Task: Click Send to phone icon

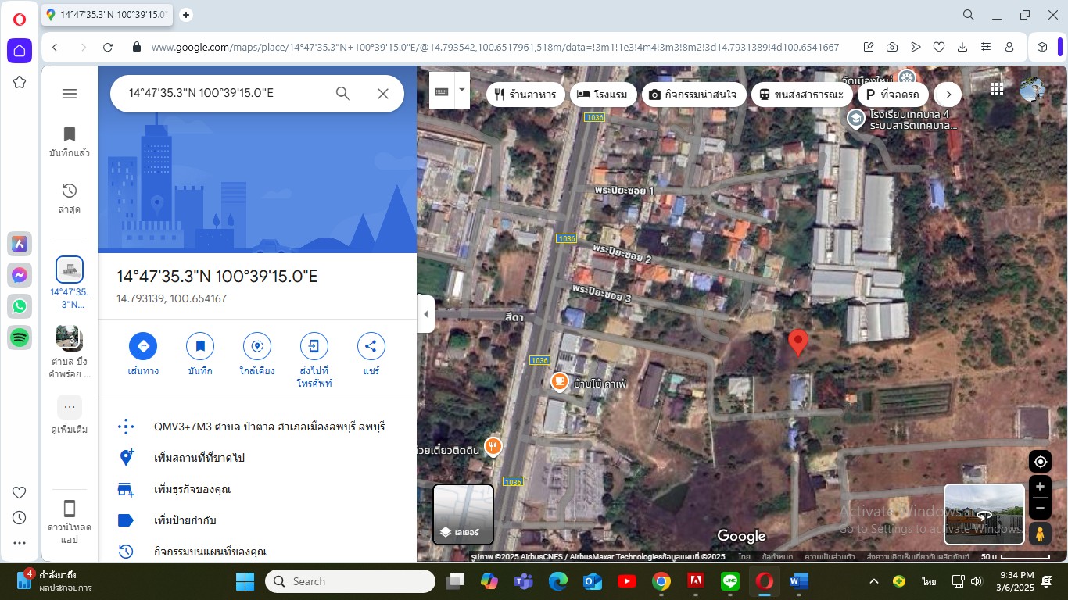Action: (314, 346)
